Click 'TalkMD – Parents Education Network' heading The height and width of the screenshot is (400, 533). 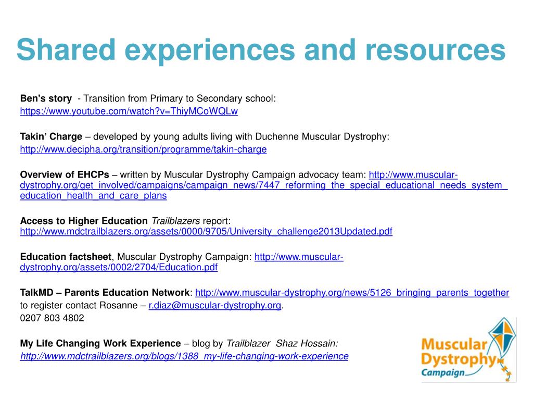point(105,293)
